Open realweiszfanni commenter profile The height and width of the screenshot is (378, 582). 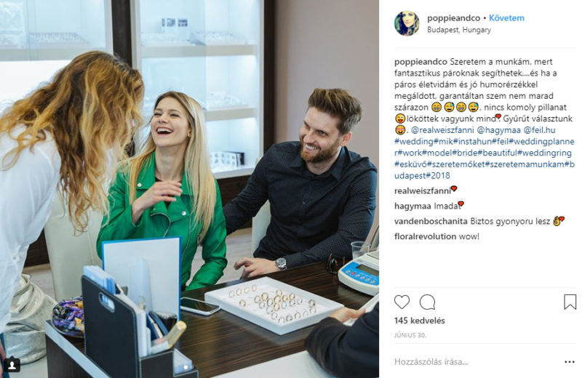pos(422,191)
